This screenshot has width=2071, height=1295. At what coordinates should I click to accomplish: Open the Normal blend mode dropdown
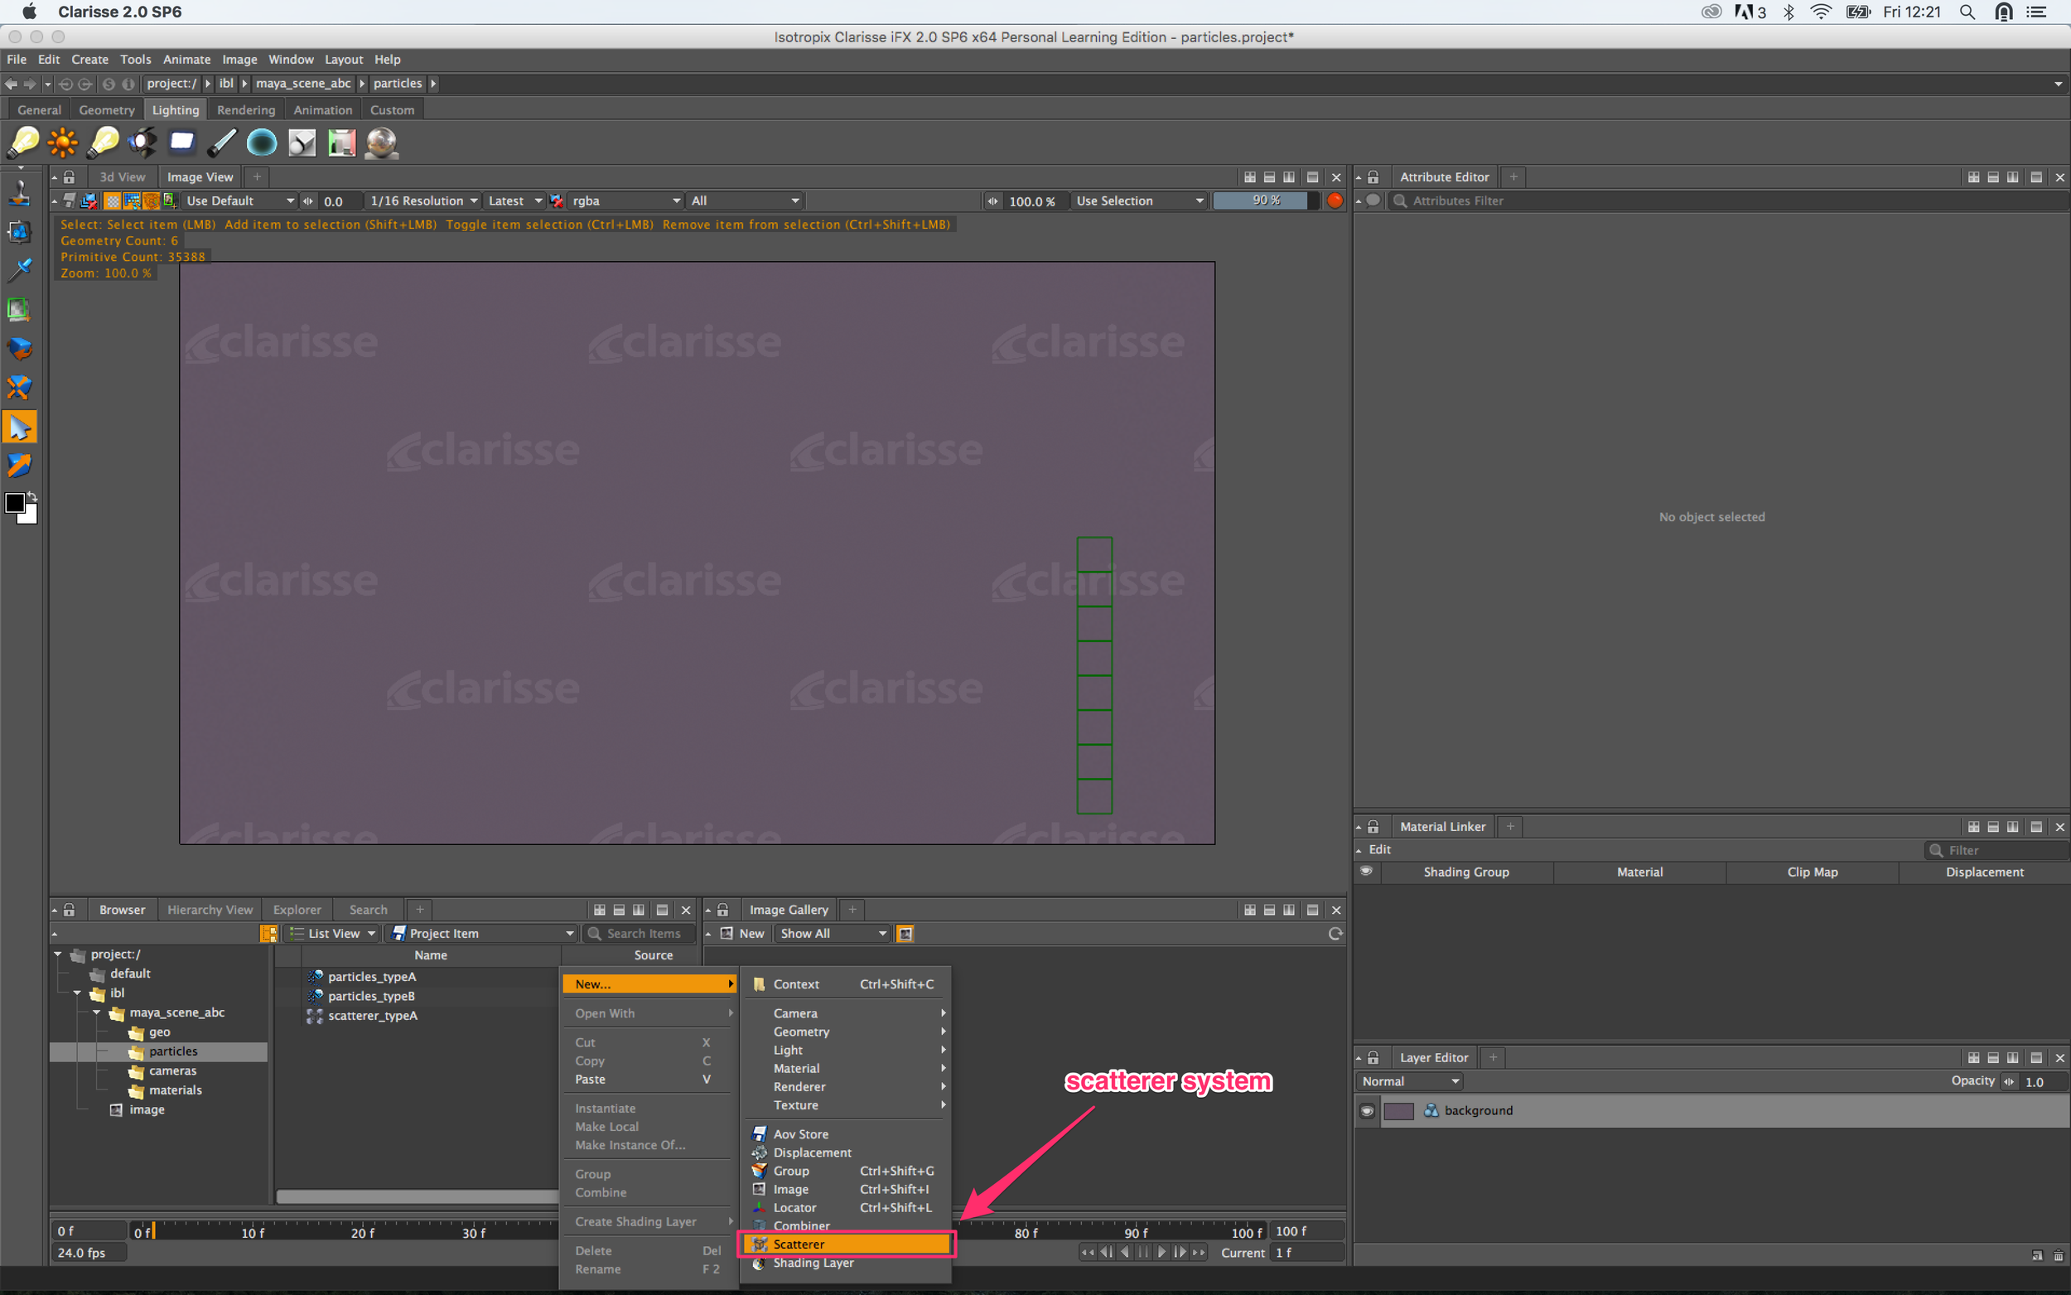1409,1082
